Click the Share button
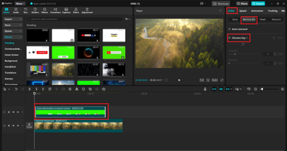Image resolution: width=287 pixels, height=151 pixels. 242,4
